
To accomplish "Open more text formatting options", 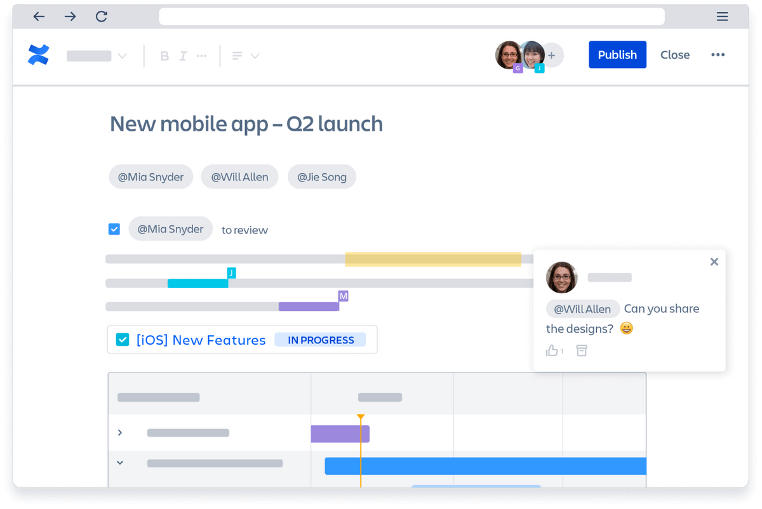I will tap(202, 56).
